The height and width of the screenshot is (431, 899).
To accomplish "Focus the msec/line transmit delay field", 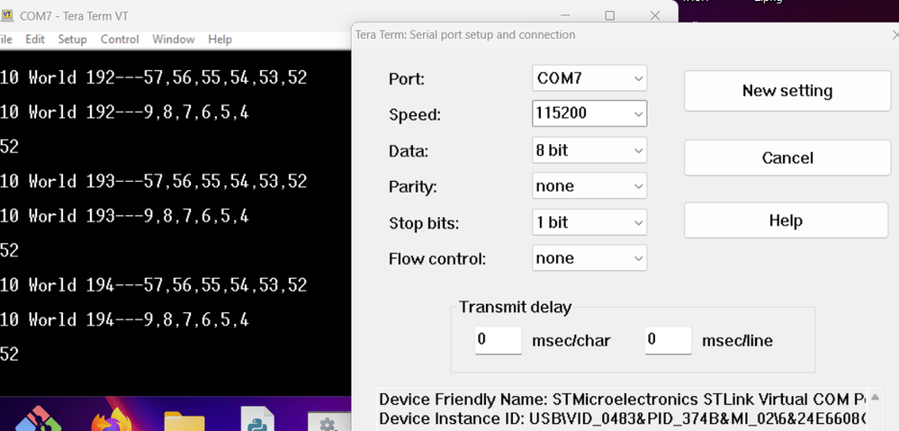I will pyautogui.click(x=668, y=340).
